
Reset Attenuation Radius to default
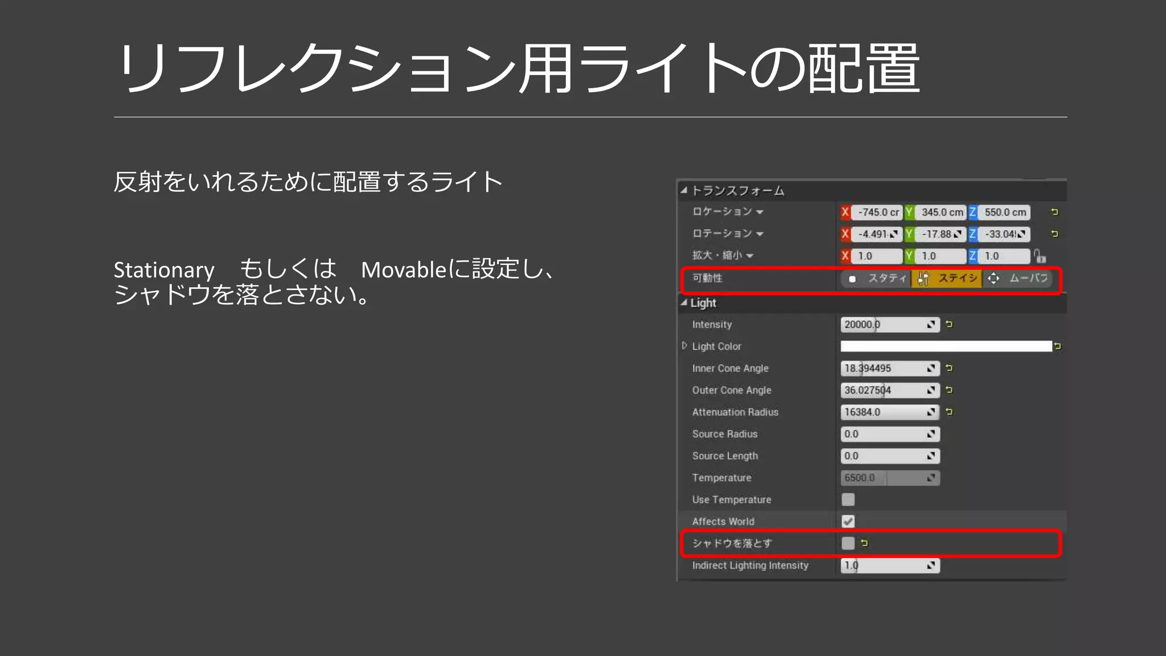pyautogui.click(x=949, y=412)
